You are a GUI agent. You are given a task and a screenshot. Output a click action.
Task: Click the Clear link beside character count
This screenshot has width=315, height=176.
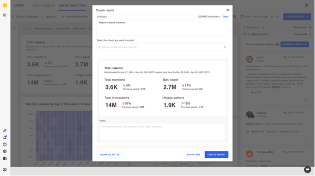(225, 16)
